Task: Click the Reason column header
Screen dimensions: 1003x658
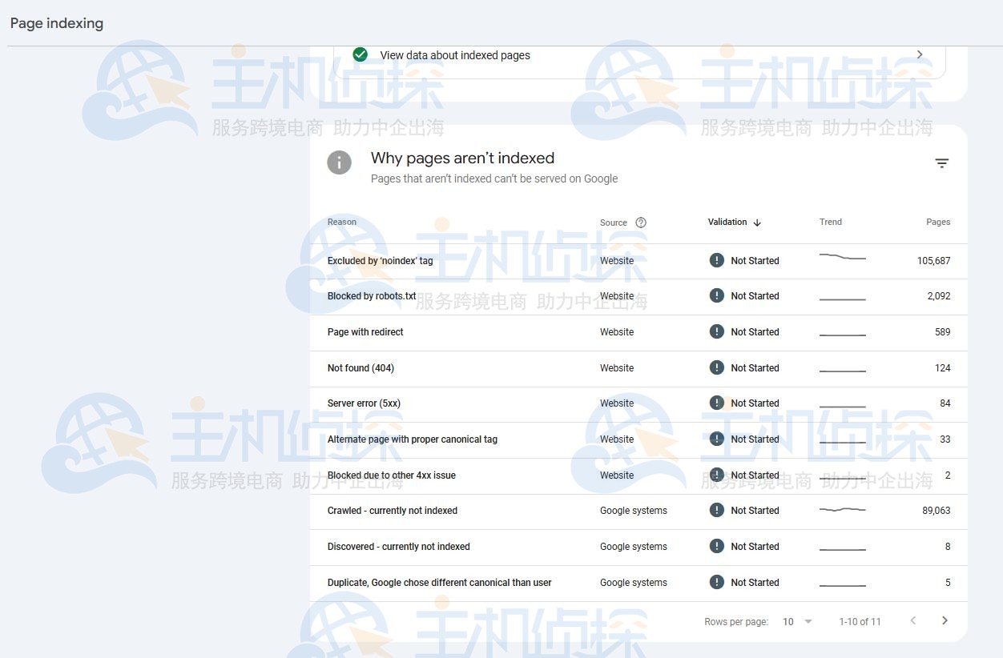Action: (x=341, y=222)
